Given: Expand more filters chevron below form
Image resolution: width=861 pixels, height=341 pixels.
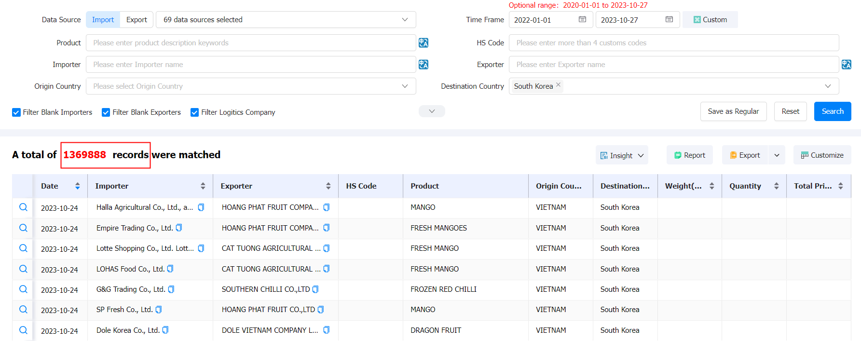Looking at the screenshot, I should point(432,111).
